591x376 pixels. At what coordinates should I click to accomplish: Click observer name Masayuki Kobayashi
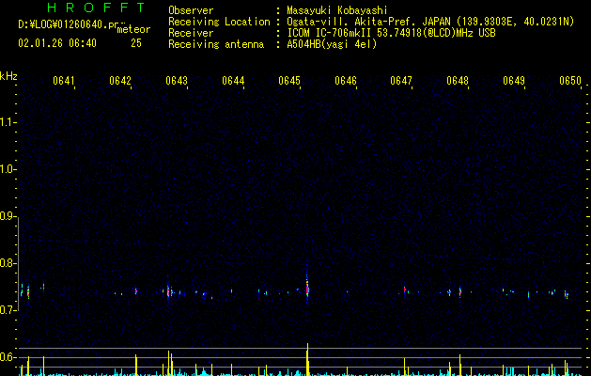point(337,10)
